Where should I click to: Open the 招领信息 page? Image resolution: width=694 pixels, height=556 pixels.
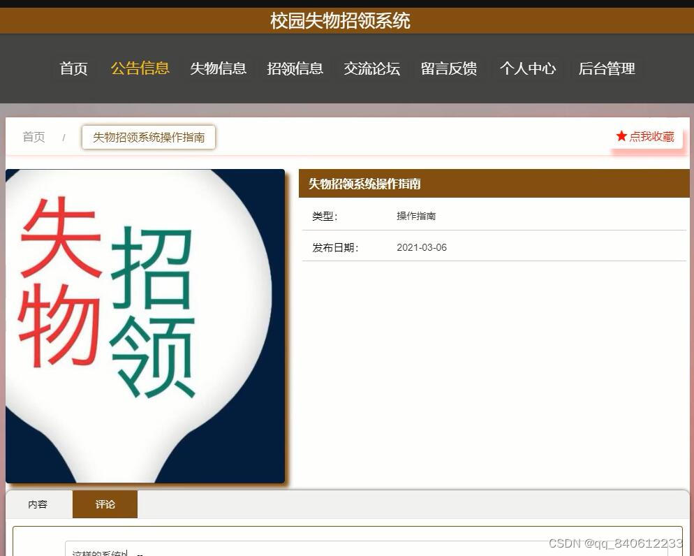pos(295,68)
